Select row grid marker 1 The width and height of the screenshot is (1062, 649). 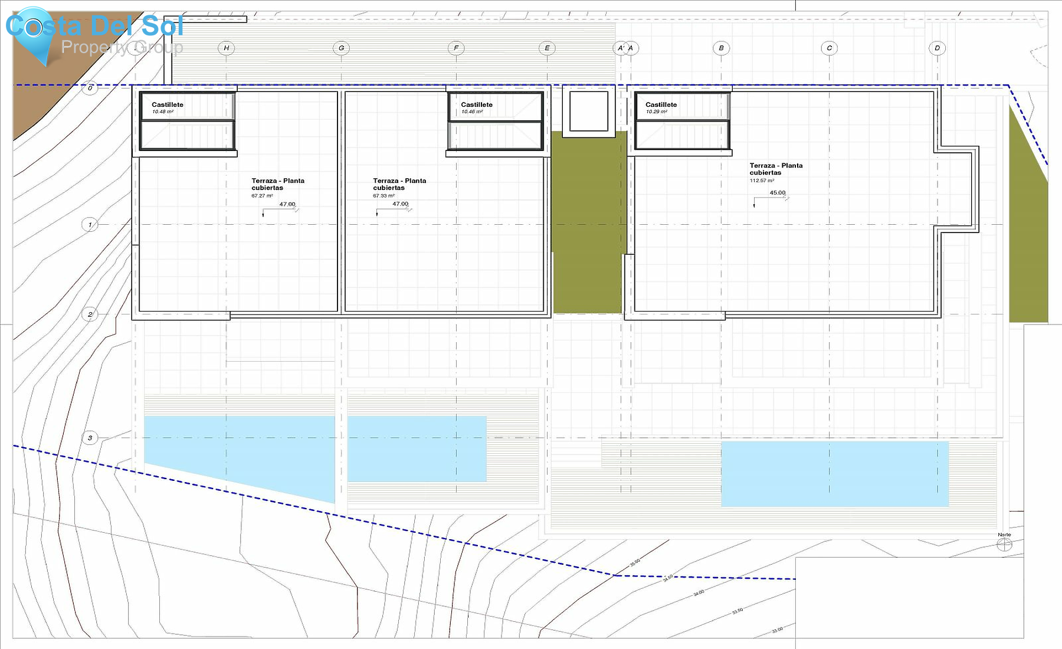coord(90,225)
